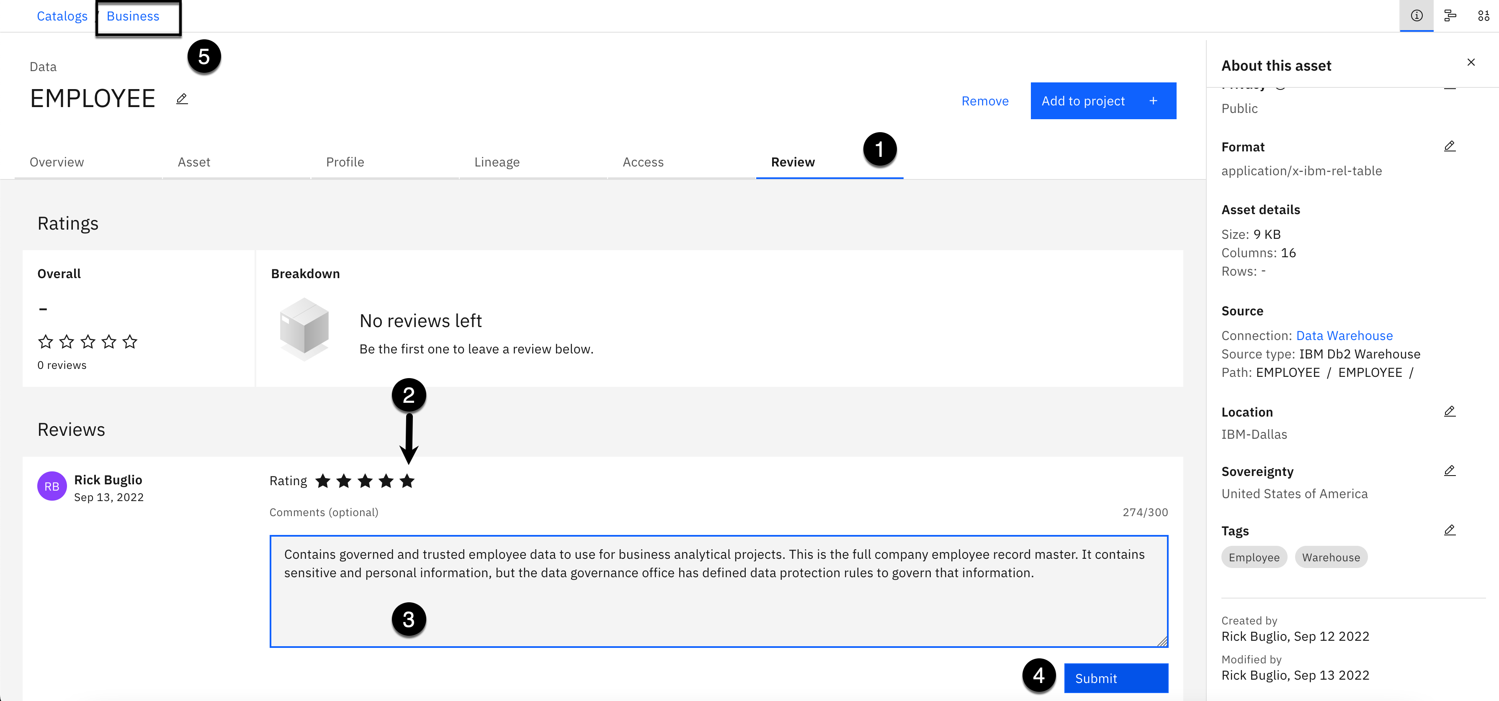Screen dimensions: 1499x701
Task: Click inside the Comments text area
Action: click(718, 604)
